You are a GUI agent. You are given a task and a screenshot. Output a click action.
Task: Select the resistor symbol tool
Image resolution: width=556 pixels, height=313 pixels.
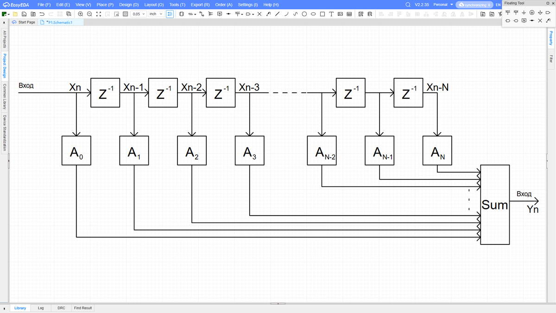pos(190,14)
